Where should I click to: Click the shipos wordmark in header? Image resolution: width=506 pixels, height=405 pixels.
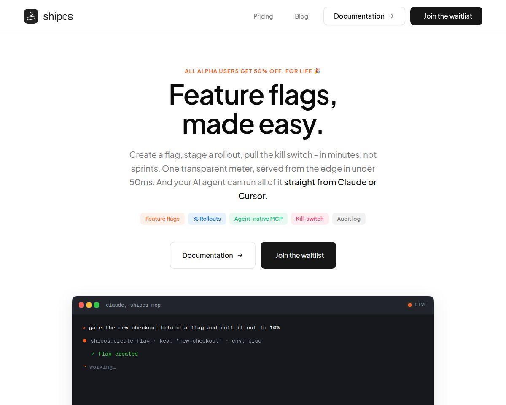(58, 16)
